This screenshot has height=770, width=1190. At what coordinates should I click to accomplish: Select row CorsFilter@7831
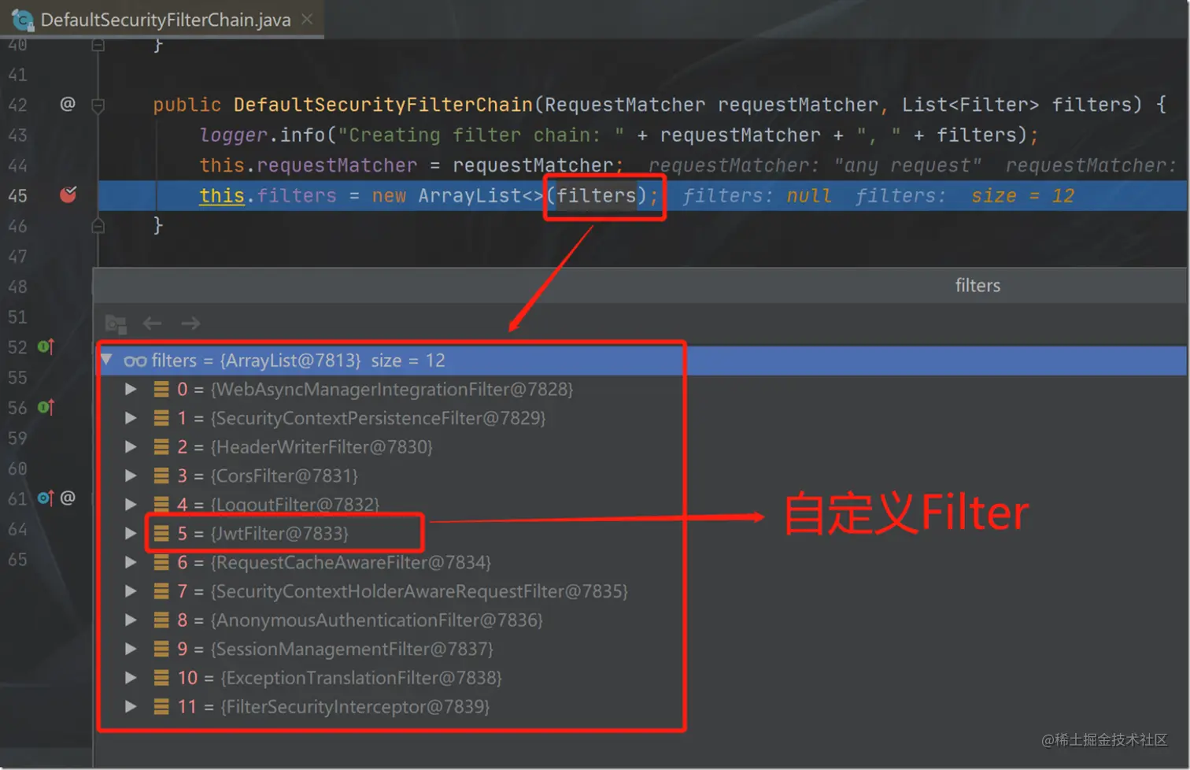640,476
